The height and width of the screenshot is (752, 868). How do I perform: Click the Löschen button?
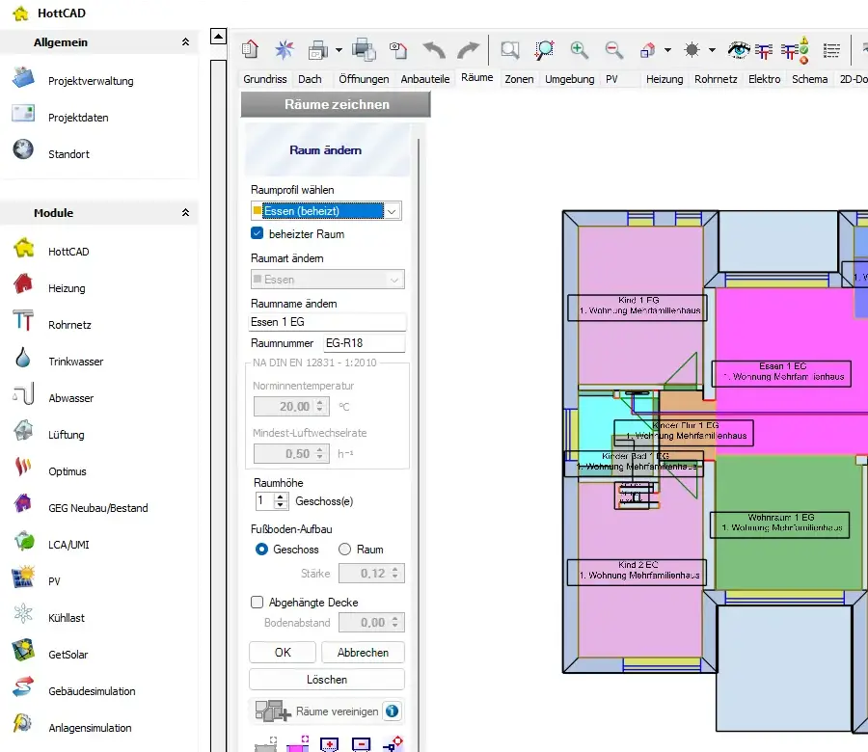326,680
